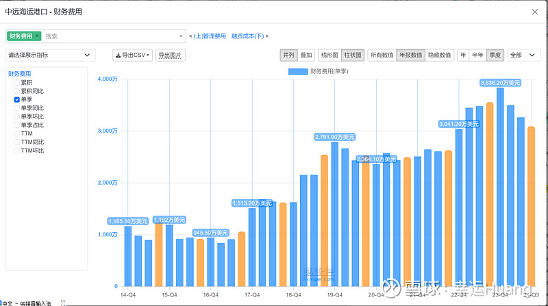Check the 累积同比 checkbox

[x=16, y=91]
